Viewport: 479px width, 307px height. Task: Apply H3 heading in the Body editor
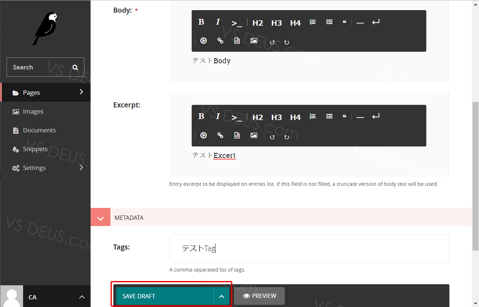[x=277, y=23]
